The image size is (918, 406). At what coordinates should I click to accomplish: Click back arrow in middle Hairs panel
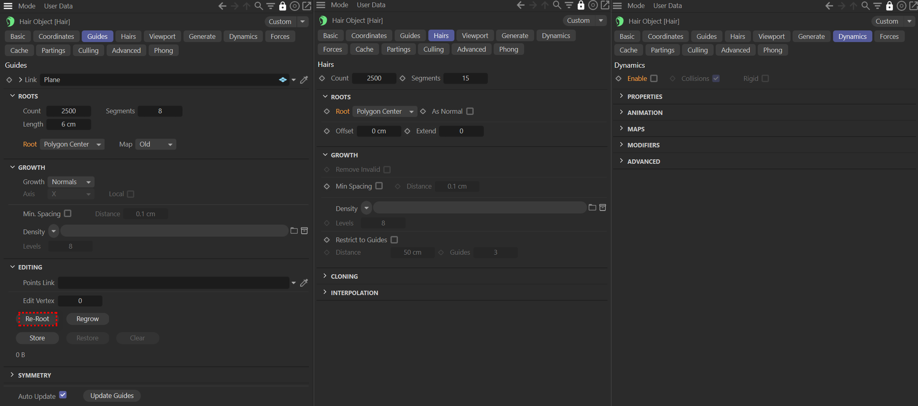521,5
